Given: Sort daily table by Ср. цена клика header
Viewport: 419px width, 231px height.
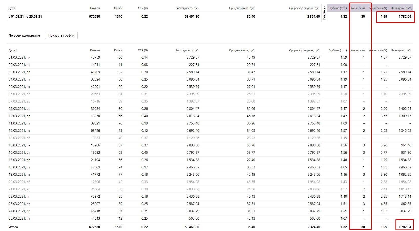Looking at the screenshot, I should 242,50.
